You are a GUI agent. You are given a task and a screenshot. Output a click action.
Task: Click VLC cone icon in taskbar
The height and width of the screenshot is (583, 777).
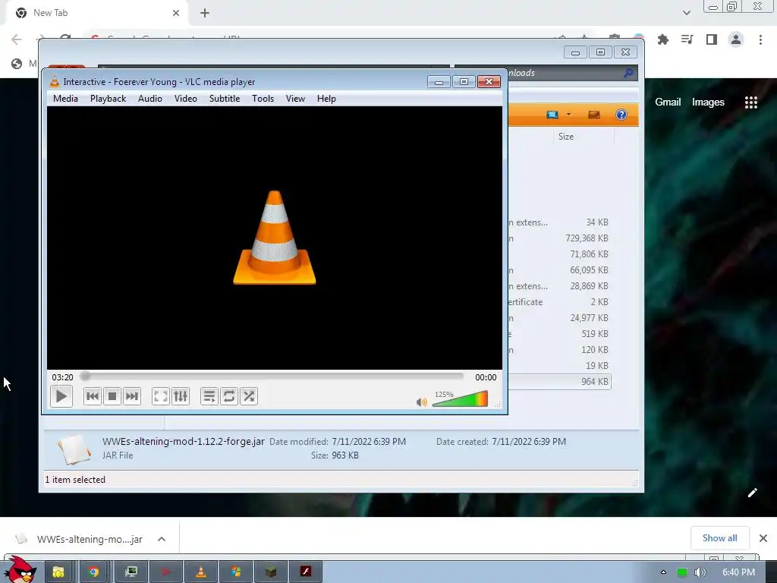200,572
